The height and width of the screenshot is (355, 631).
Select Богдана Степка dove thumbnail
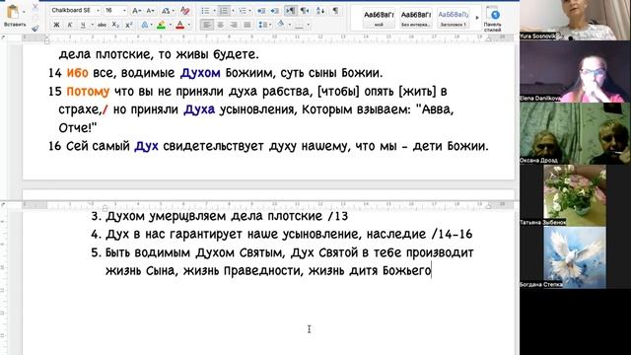(x=575, y=257)
